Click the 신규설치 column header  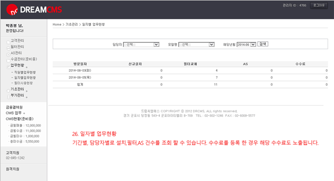pyautogui.click(x=135, y=64)
